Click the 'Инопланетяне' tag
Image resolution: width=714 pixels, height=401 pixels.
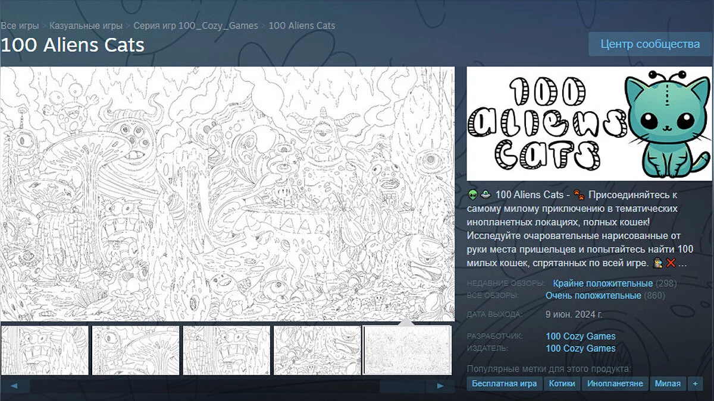click(x=615, y=384)
